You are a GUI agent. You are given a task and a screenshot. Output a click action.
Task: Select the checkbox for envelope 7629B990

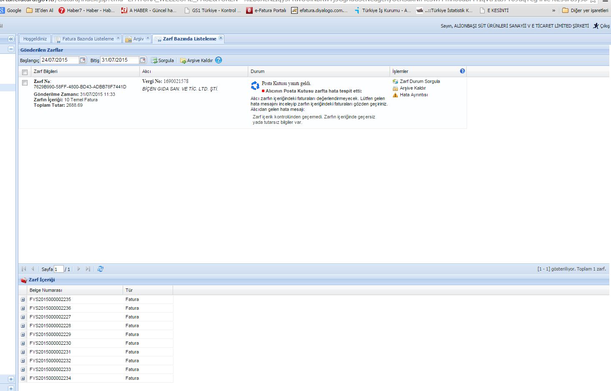tap(25, 83)
